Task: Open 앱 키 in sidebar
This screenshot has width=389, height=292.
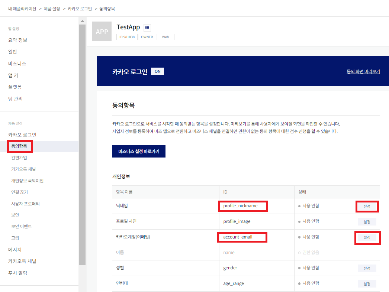Action: pyautogui.click(x=13, y=75)
